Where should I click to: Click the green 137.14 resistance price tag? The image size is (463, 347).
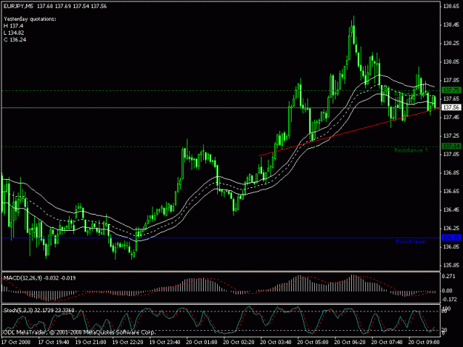pyautogui.click(x=451, y=146)
